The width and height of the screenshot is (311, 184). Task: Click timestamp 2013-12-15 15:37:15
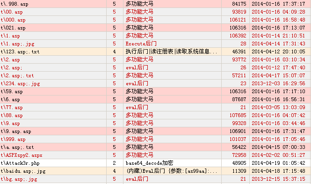[278, 179]
